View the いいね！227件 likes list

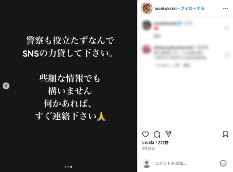point(155,143)
